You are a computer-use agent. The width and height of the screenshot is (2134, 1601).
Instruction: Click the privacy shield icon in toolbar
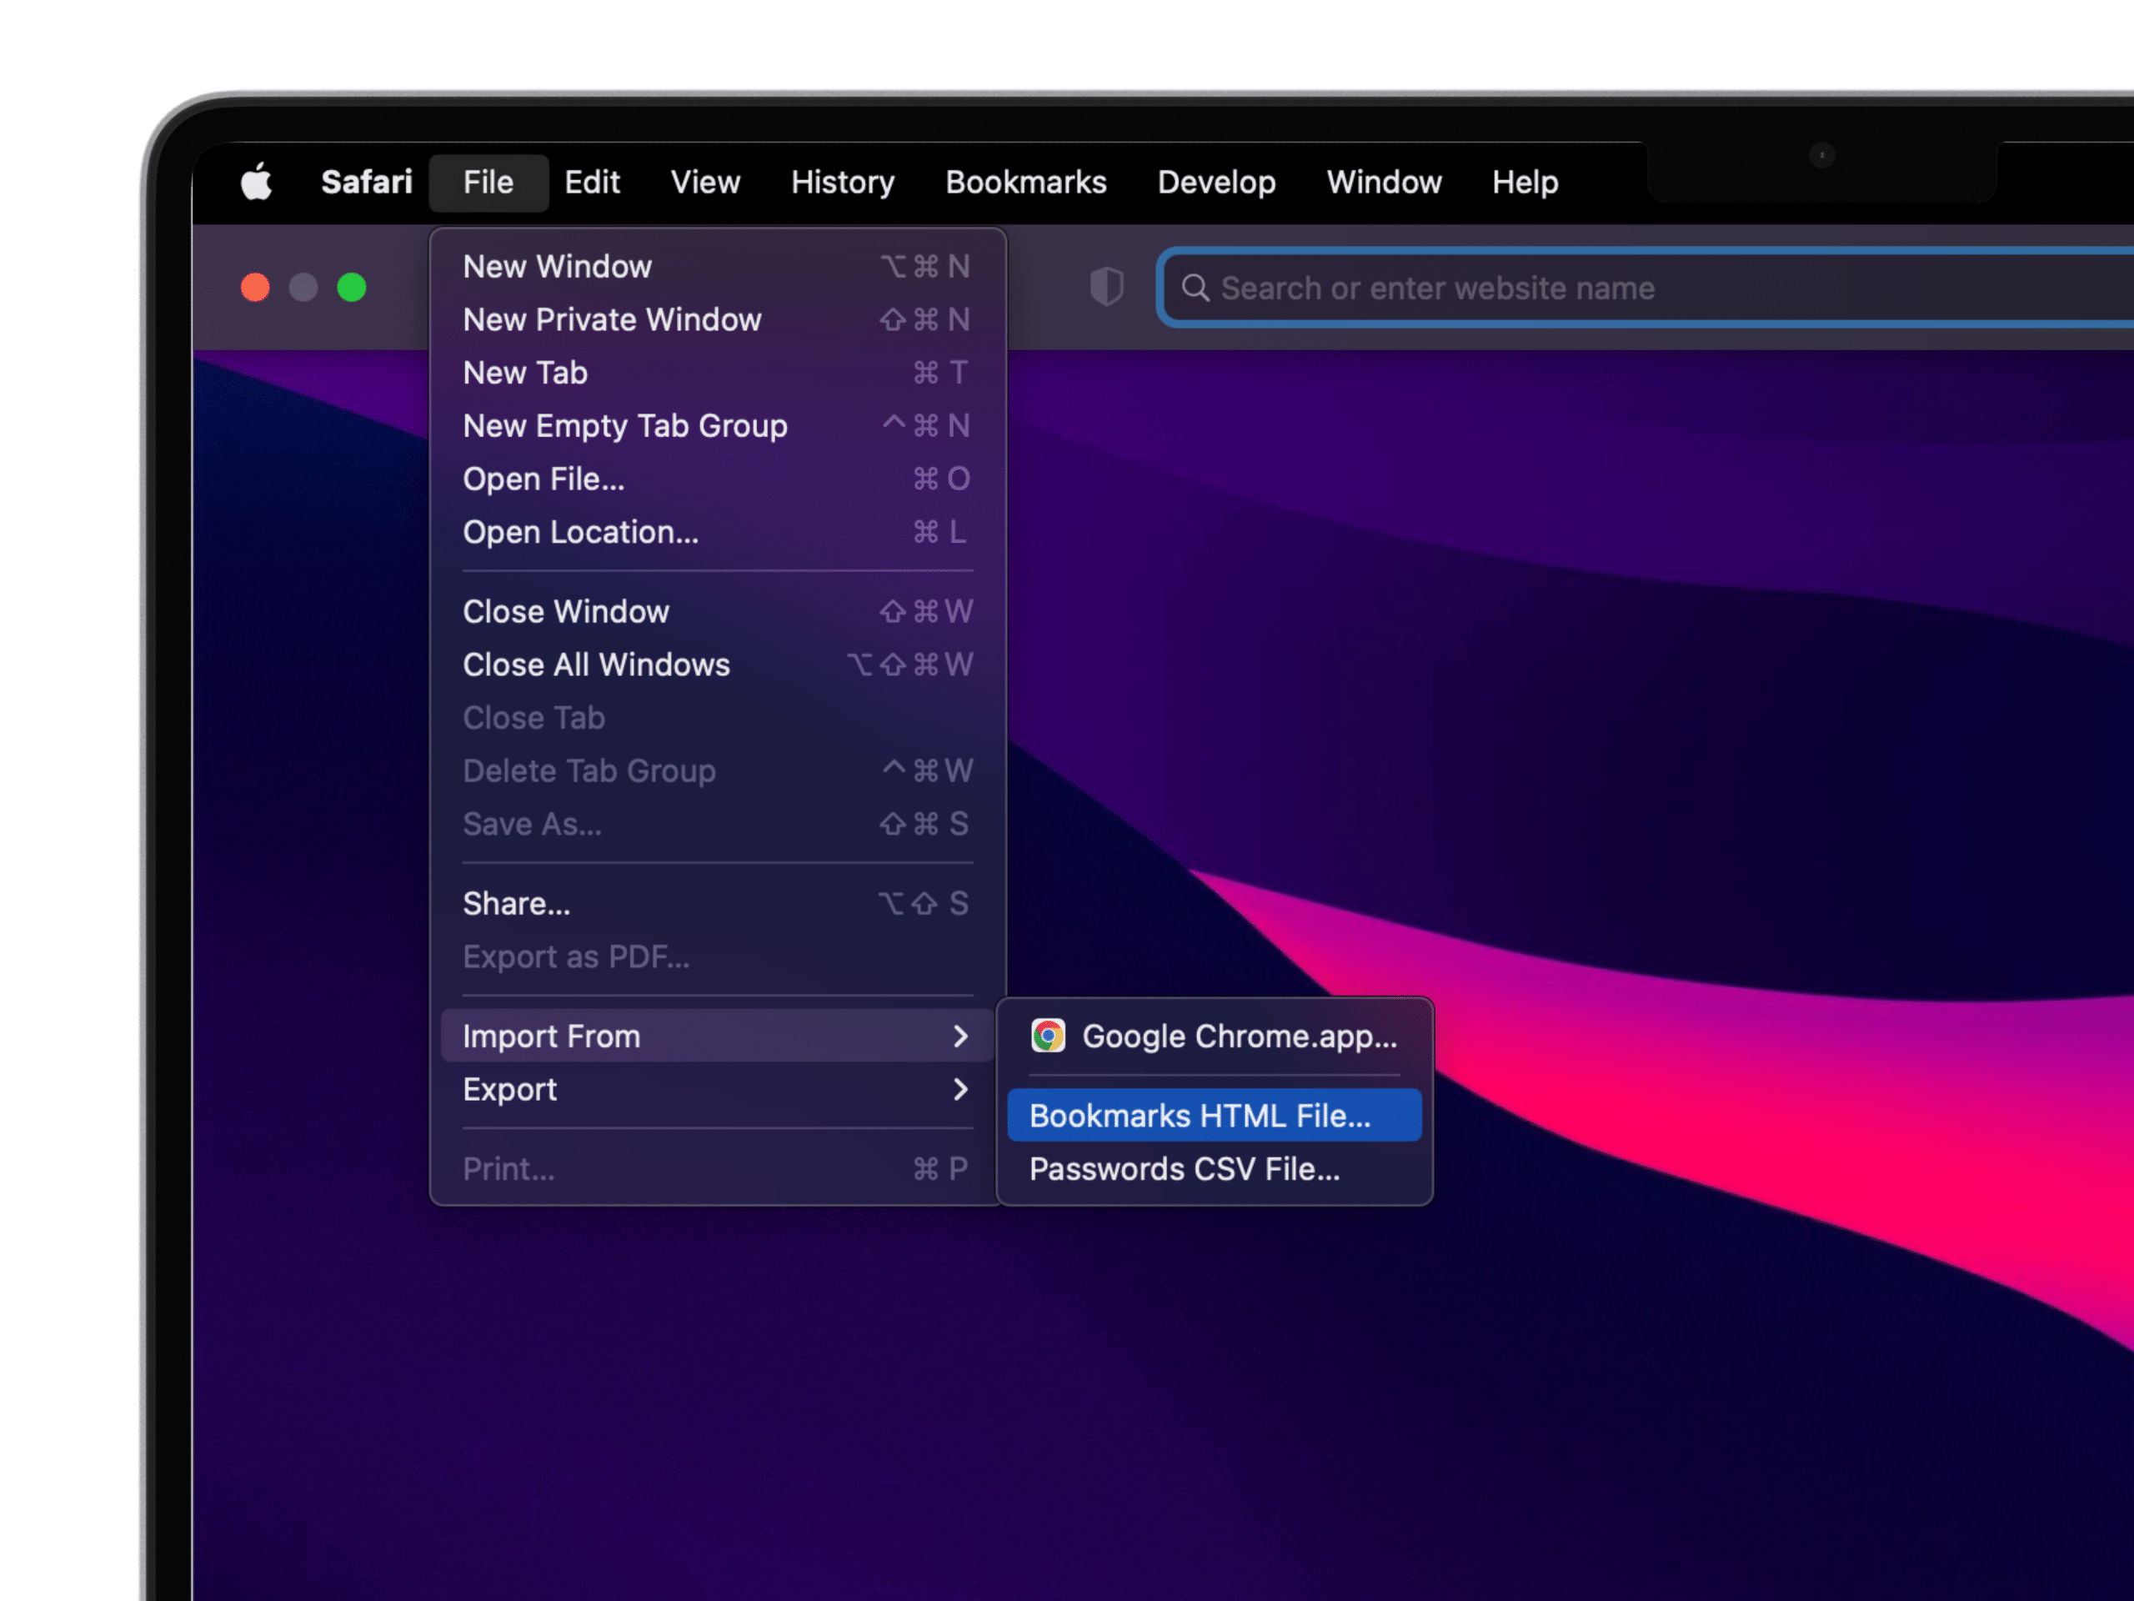click(1106, 287)
